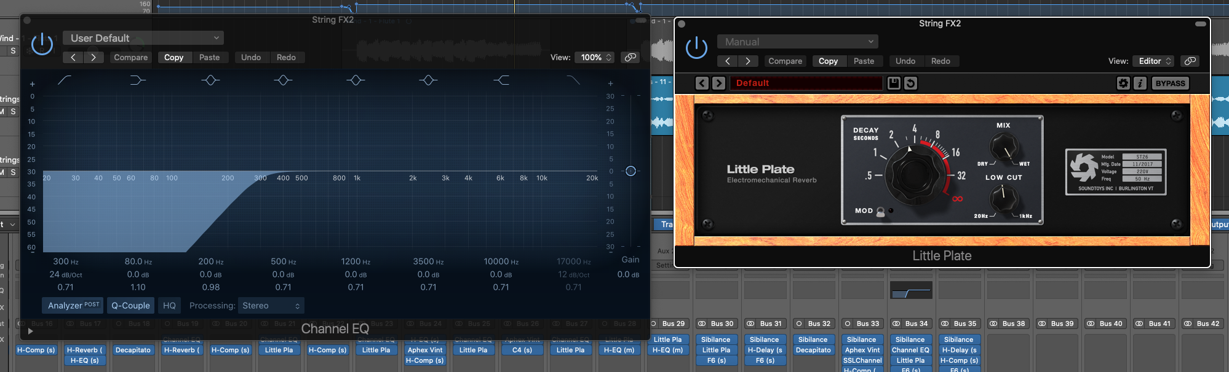Expand the disclosure triangle at Channel EQ bottom
This screenshot has height=372, width=1229.
pyautogui.click(x=30, y=331)
